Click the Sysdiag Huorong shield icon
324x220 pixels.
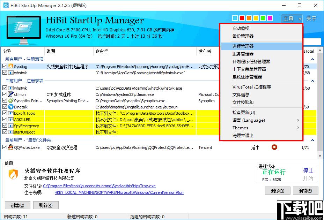pos(11,66)
